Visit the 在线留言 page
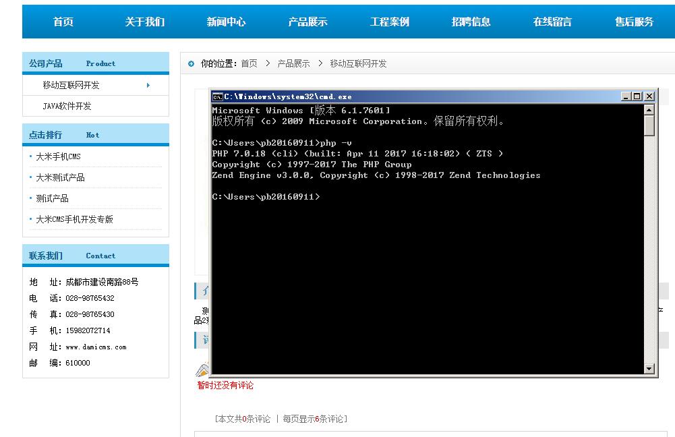This screenshot has height=437, width=675. 552,22
